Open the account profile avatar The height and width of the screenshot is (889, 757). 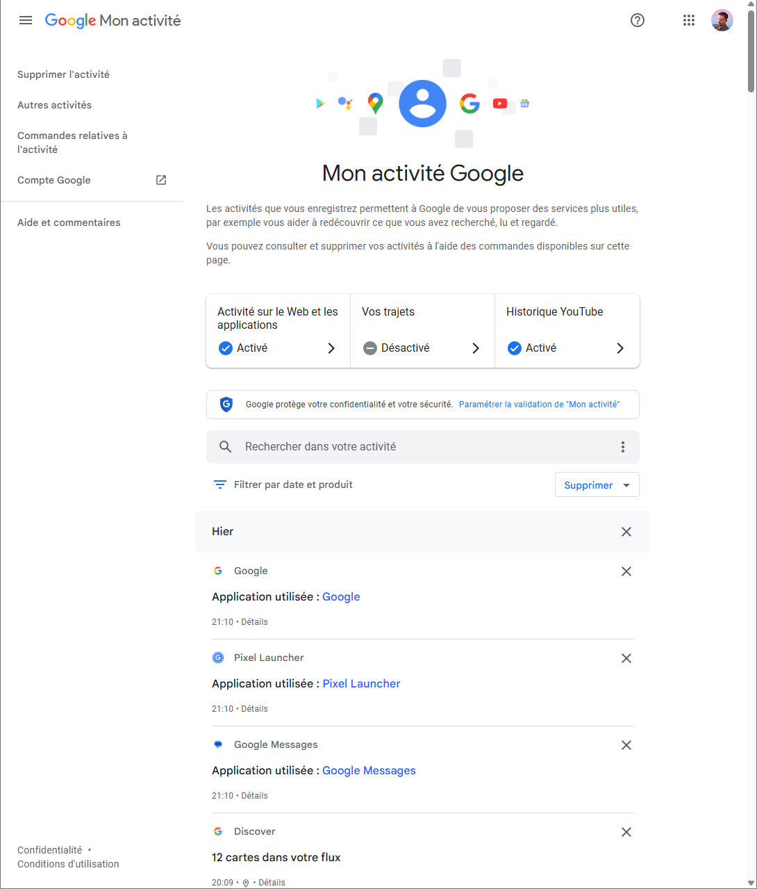(722, 20)
